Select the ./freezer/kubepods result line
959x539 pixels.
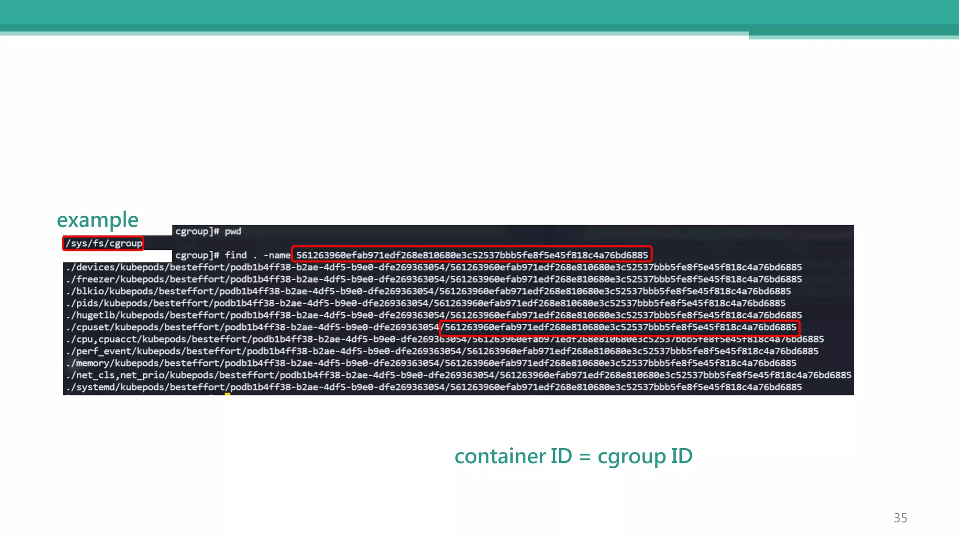pyautogui.click(x=434, y=279)
